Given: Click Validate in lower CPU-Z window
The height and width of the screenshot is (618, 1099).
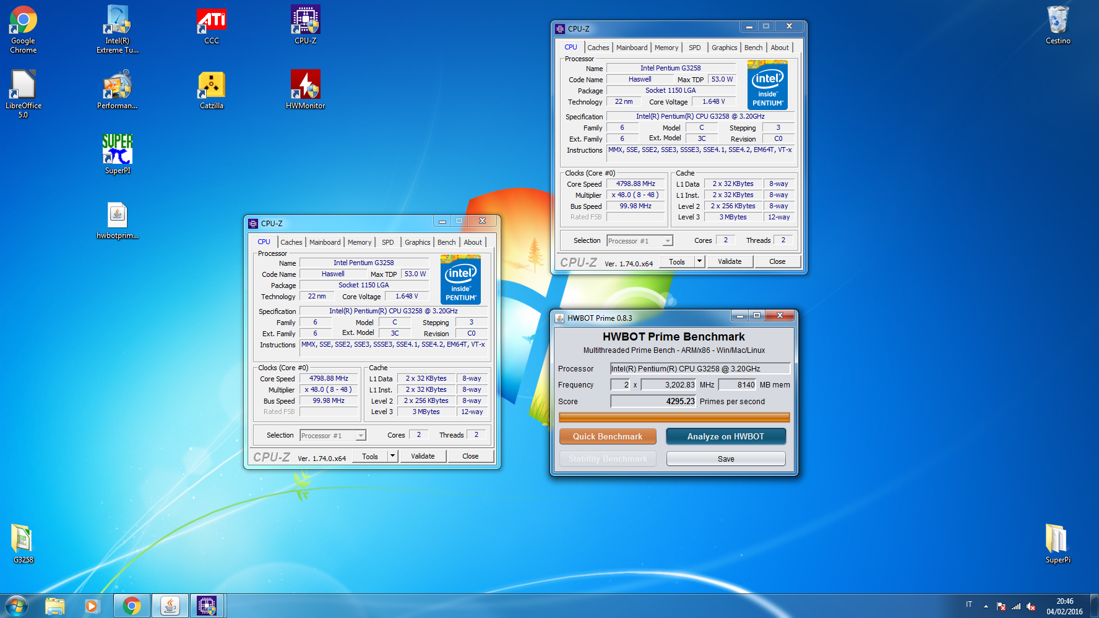Looking at the screenshot, I should click(423, 456).
